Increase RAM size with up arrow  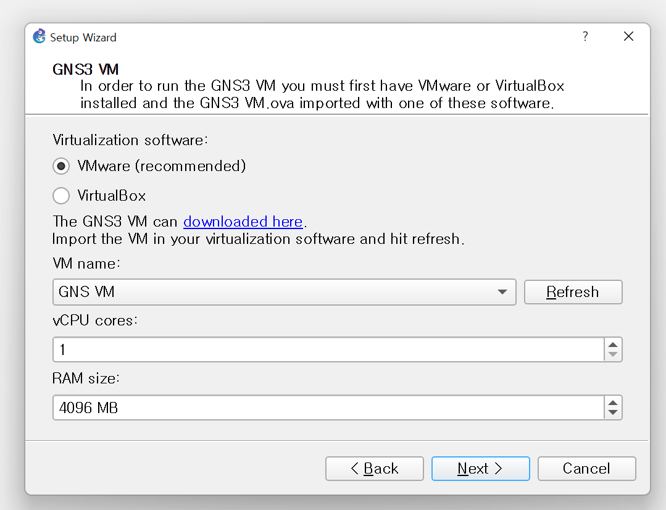613,403
